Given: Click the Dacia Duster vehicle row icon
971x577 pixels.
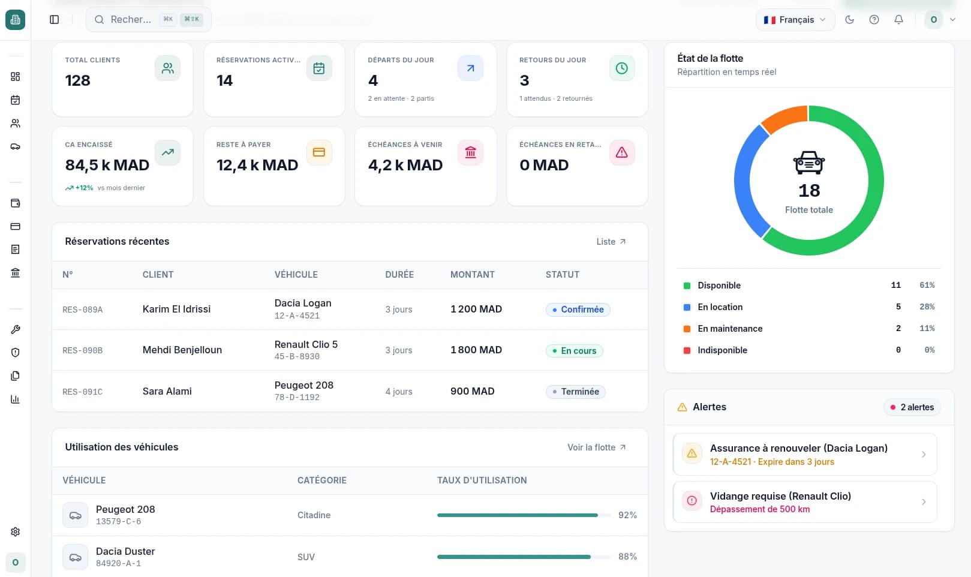Looking at the screenshot, I should click(x=76, y=557).
